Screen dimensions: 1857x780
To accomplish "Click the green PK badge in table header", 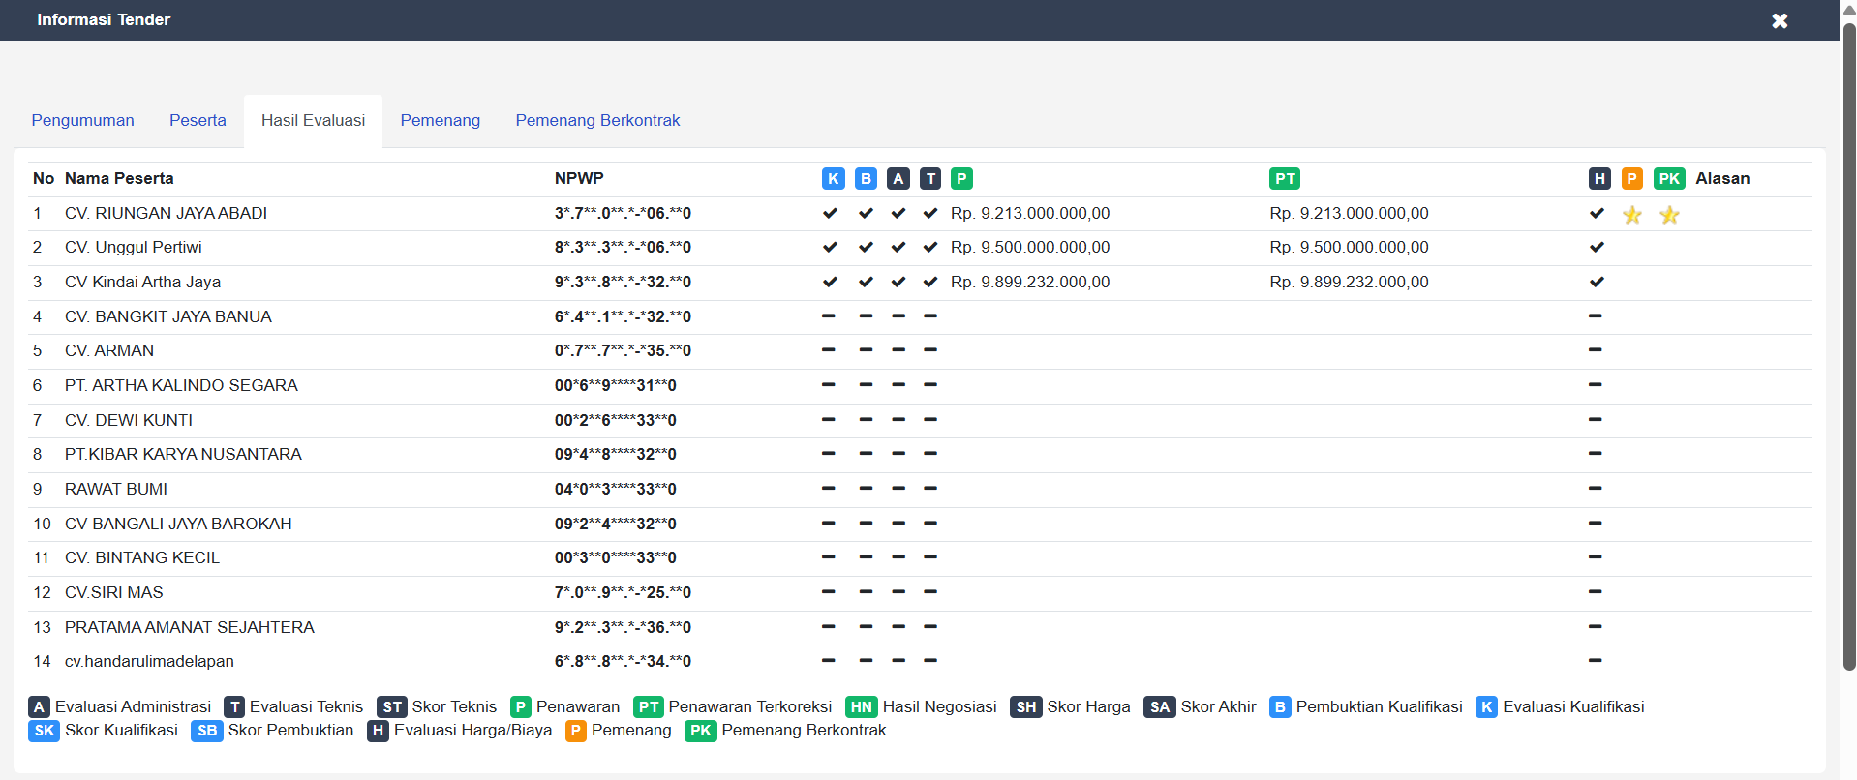I will point(1669,178).
